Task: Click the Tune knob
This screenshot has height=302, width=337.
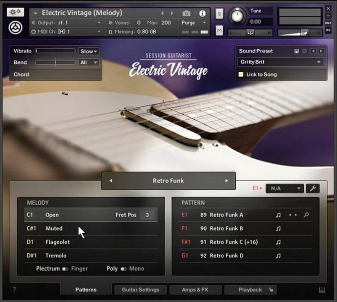Action: tap(237, 16)
